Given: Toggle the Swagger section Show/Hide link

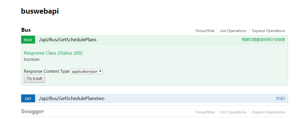Looking at the screenshot, I should (x=205, y=112).
